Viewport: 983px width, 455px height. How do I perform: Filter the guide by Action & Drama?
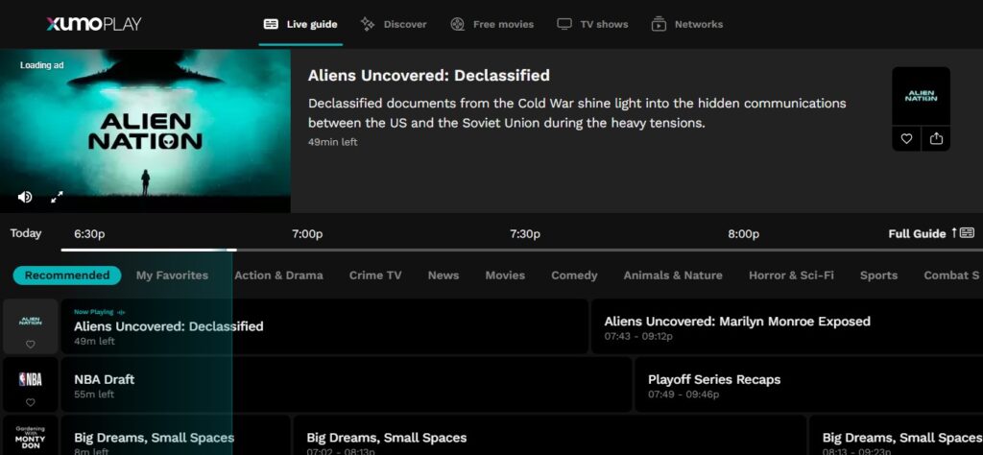point(279,275)
